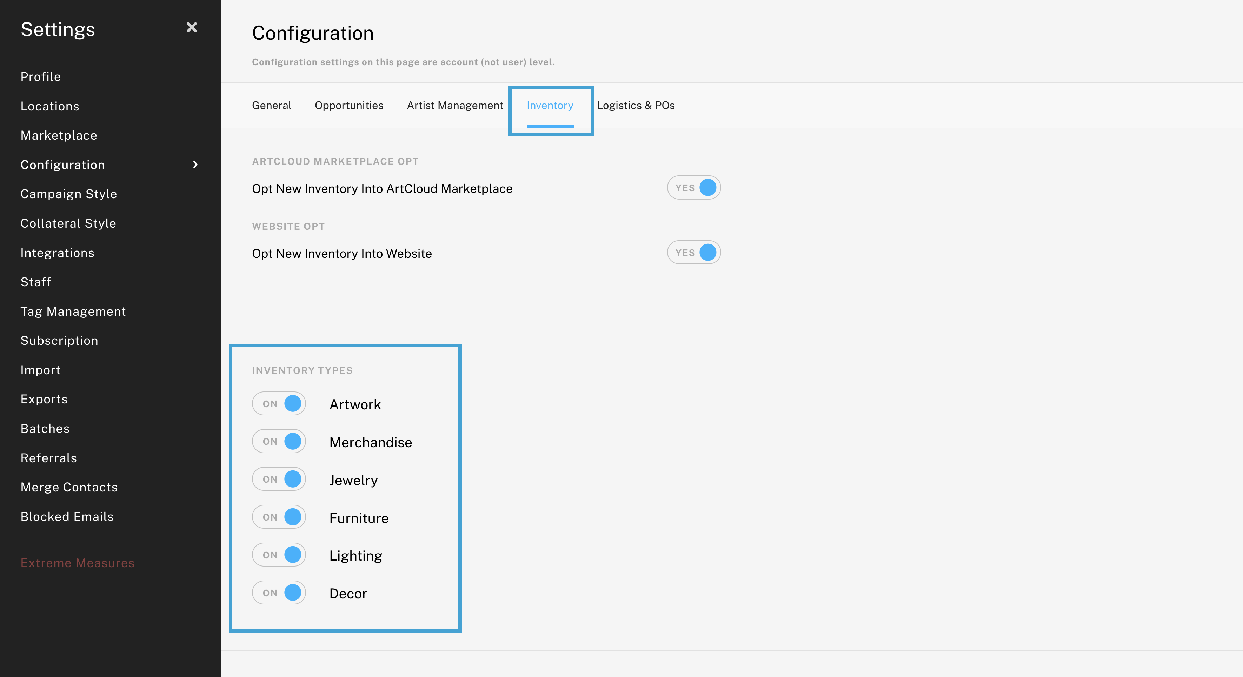Select the Artist Management tab
Screen dimensions: 1243x677
[x=454, y=105]
